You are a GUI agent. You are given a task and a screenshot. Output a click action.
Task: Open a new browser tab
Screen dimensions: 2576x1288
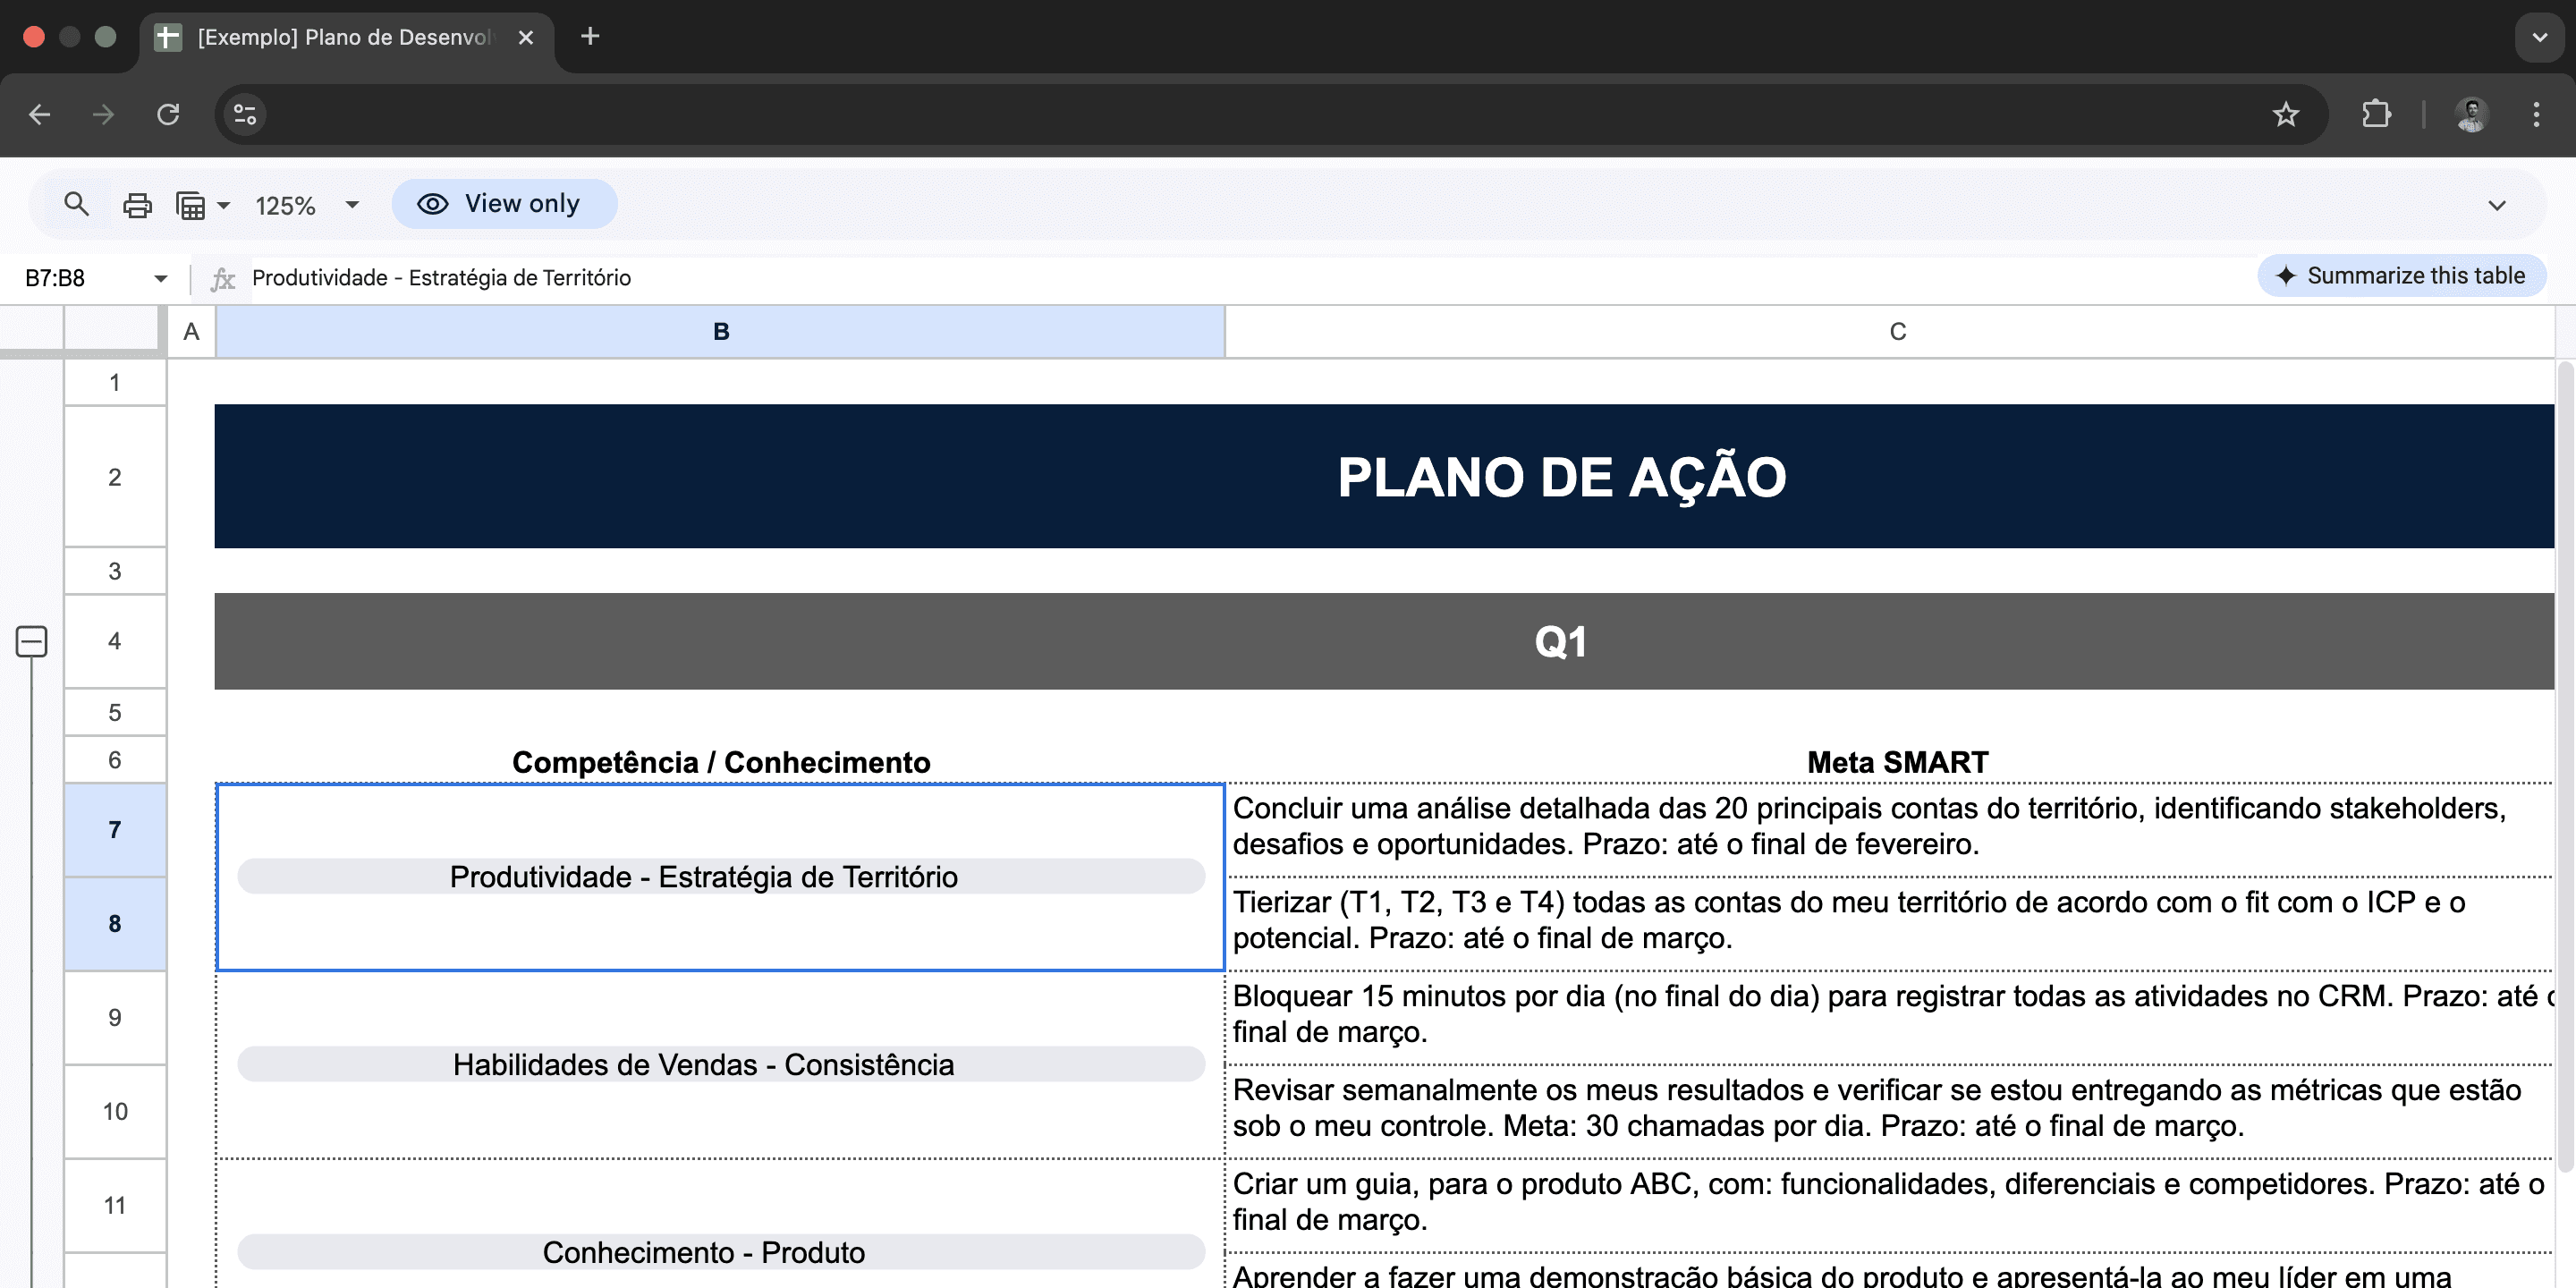[590, 37]
